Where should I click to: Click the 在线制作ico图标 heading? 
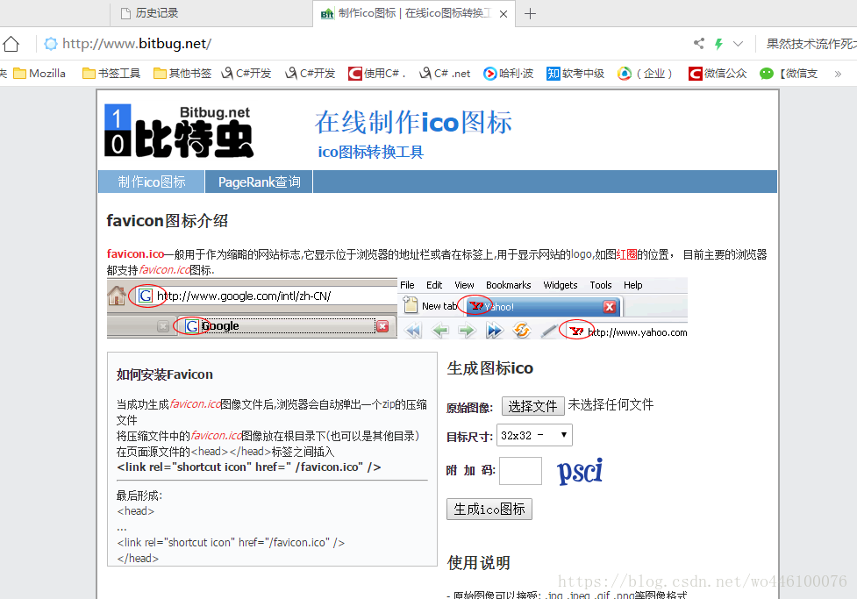tap(413, 122)
